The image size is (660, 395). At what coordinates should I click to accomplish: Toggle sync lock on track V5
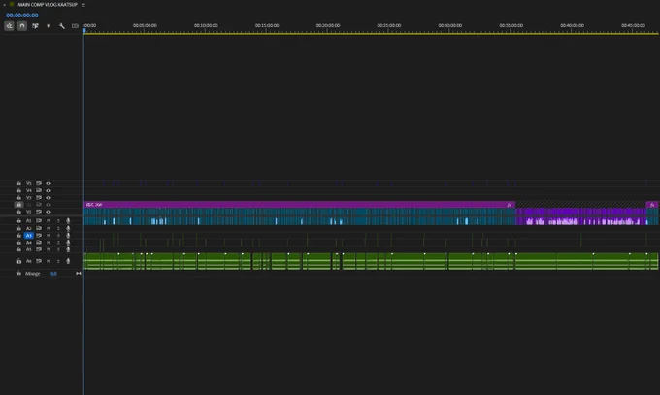tap(39, 183)
